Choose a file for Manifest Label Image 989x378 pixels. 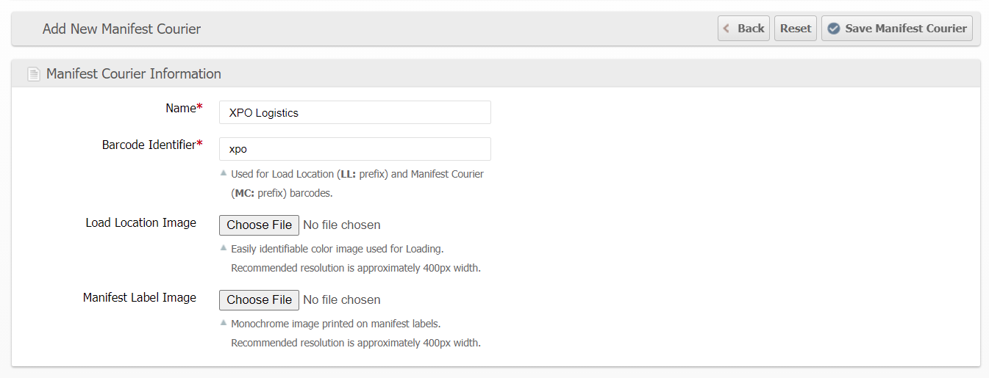pyautogui.click(x=259, y=299)
